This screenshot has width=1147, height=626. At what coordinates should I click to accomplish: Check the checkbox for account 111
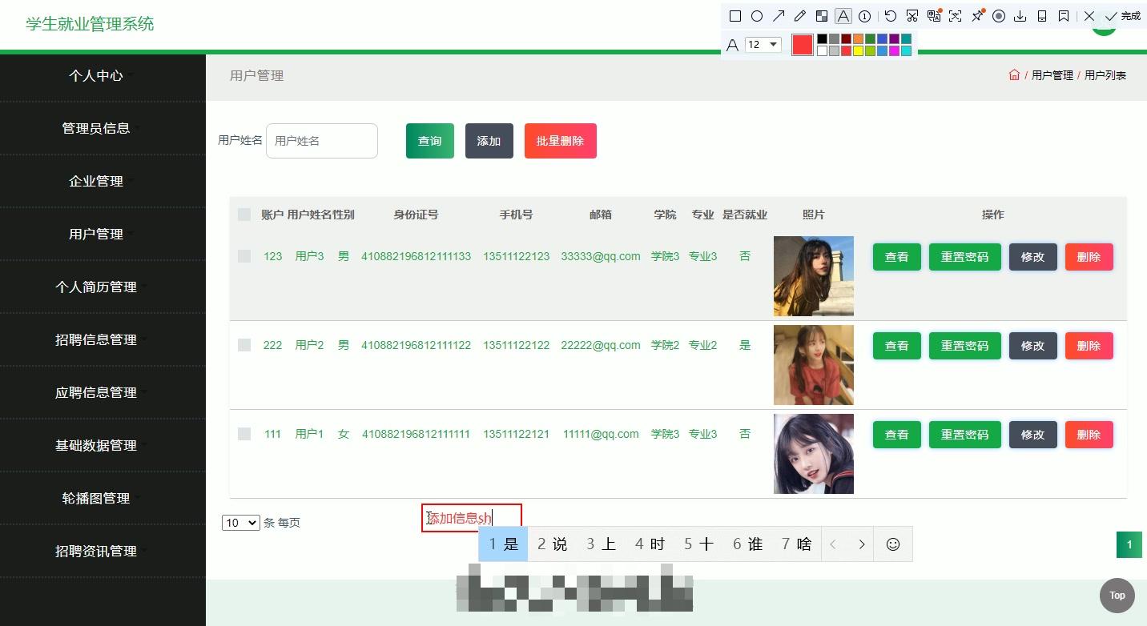(x=244, y=434)
